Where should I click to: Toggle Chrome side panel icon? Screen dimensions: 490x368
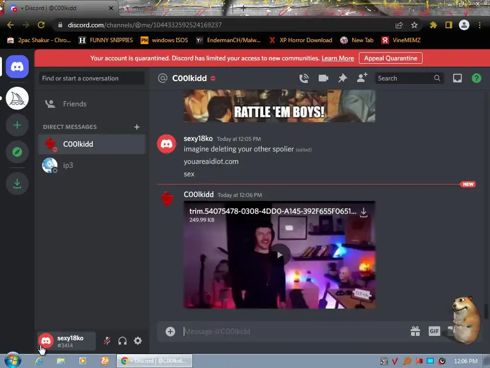[449, 25]
